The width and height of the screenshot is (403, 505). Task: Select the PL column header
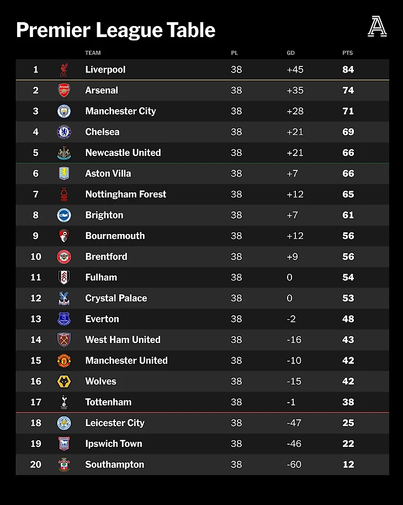click(x=234, y=53)
